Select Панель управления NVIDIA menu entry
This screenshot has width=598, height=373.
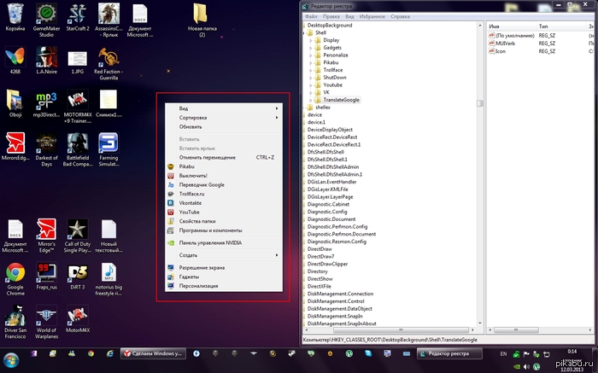210,242
